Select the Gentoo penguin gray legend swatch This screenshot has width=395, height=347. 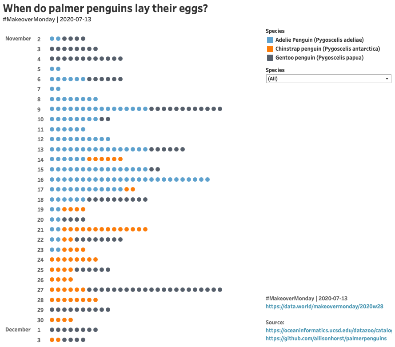click(270, 58)
